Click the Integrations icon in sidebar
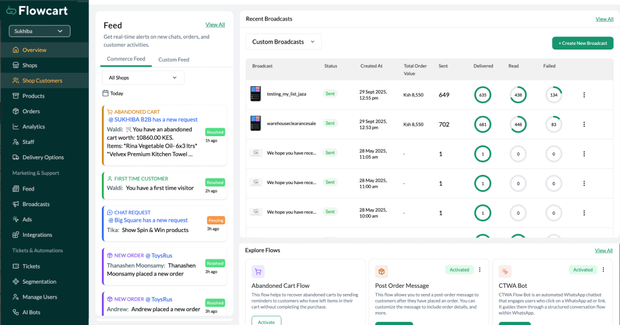Image resolution: width=620 pixels, height=325 pixels. [16, 235]
